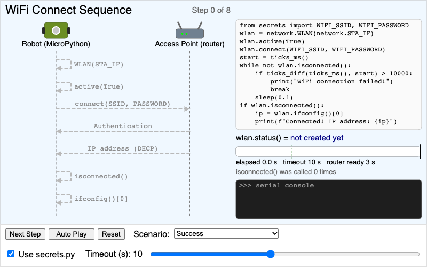This screenshot has width=427, height=268.
Task: Click the Robot (MicroPython) label
Action: 56,44
